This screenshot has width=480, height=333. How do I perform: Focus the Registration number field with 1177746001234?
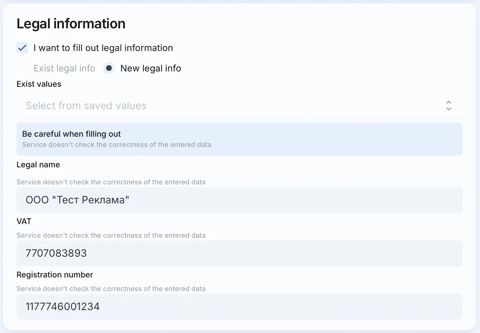coord(239,307)
